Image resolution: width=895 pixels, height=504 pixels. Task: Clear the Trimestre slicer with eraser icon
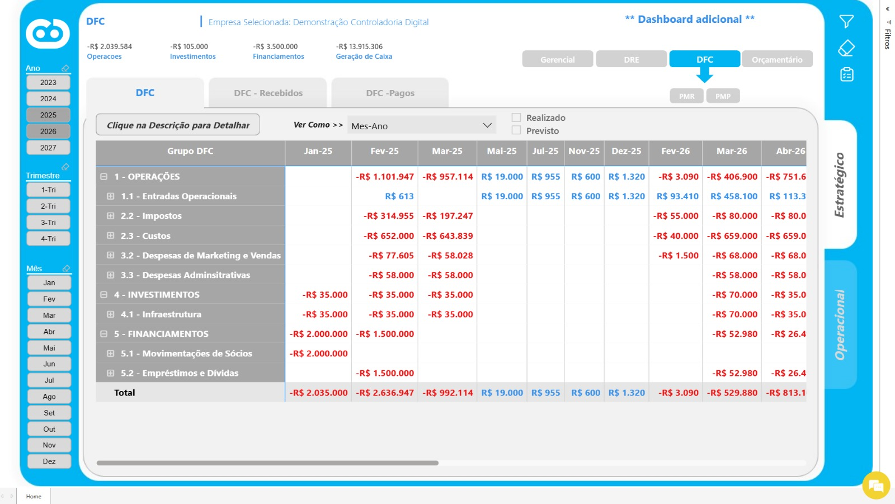point(65,167)
